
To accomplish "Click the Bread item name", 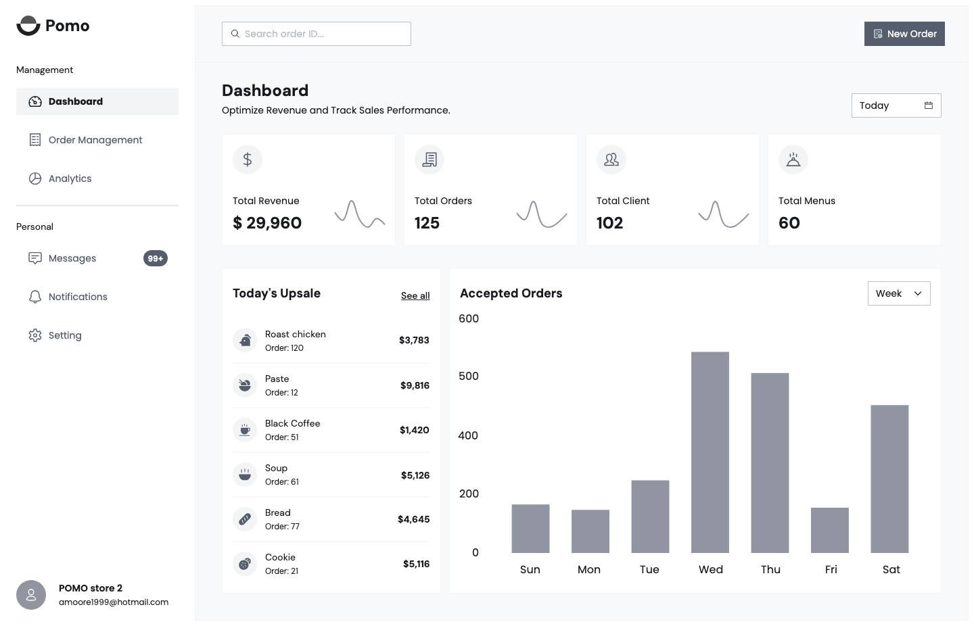I will point(278,512).
